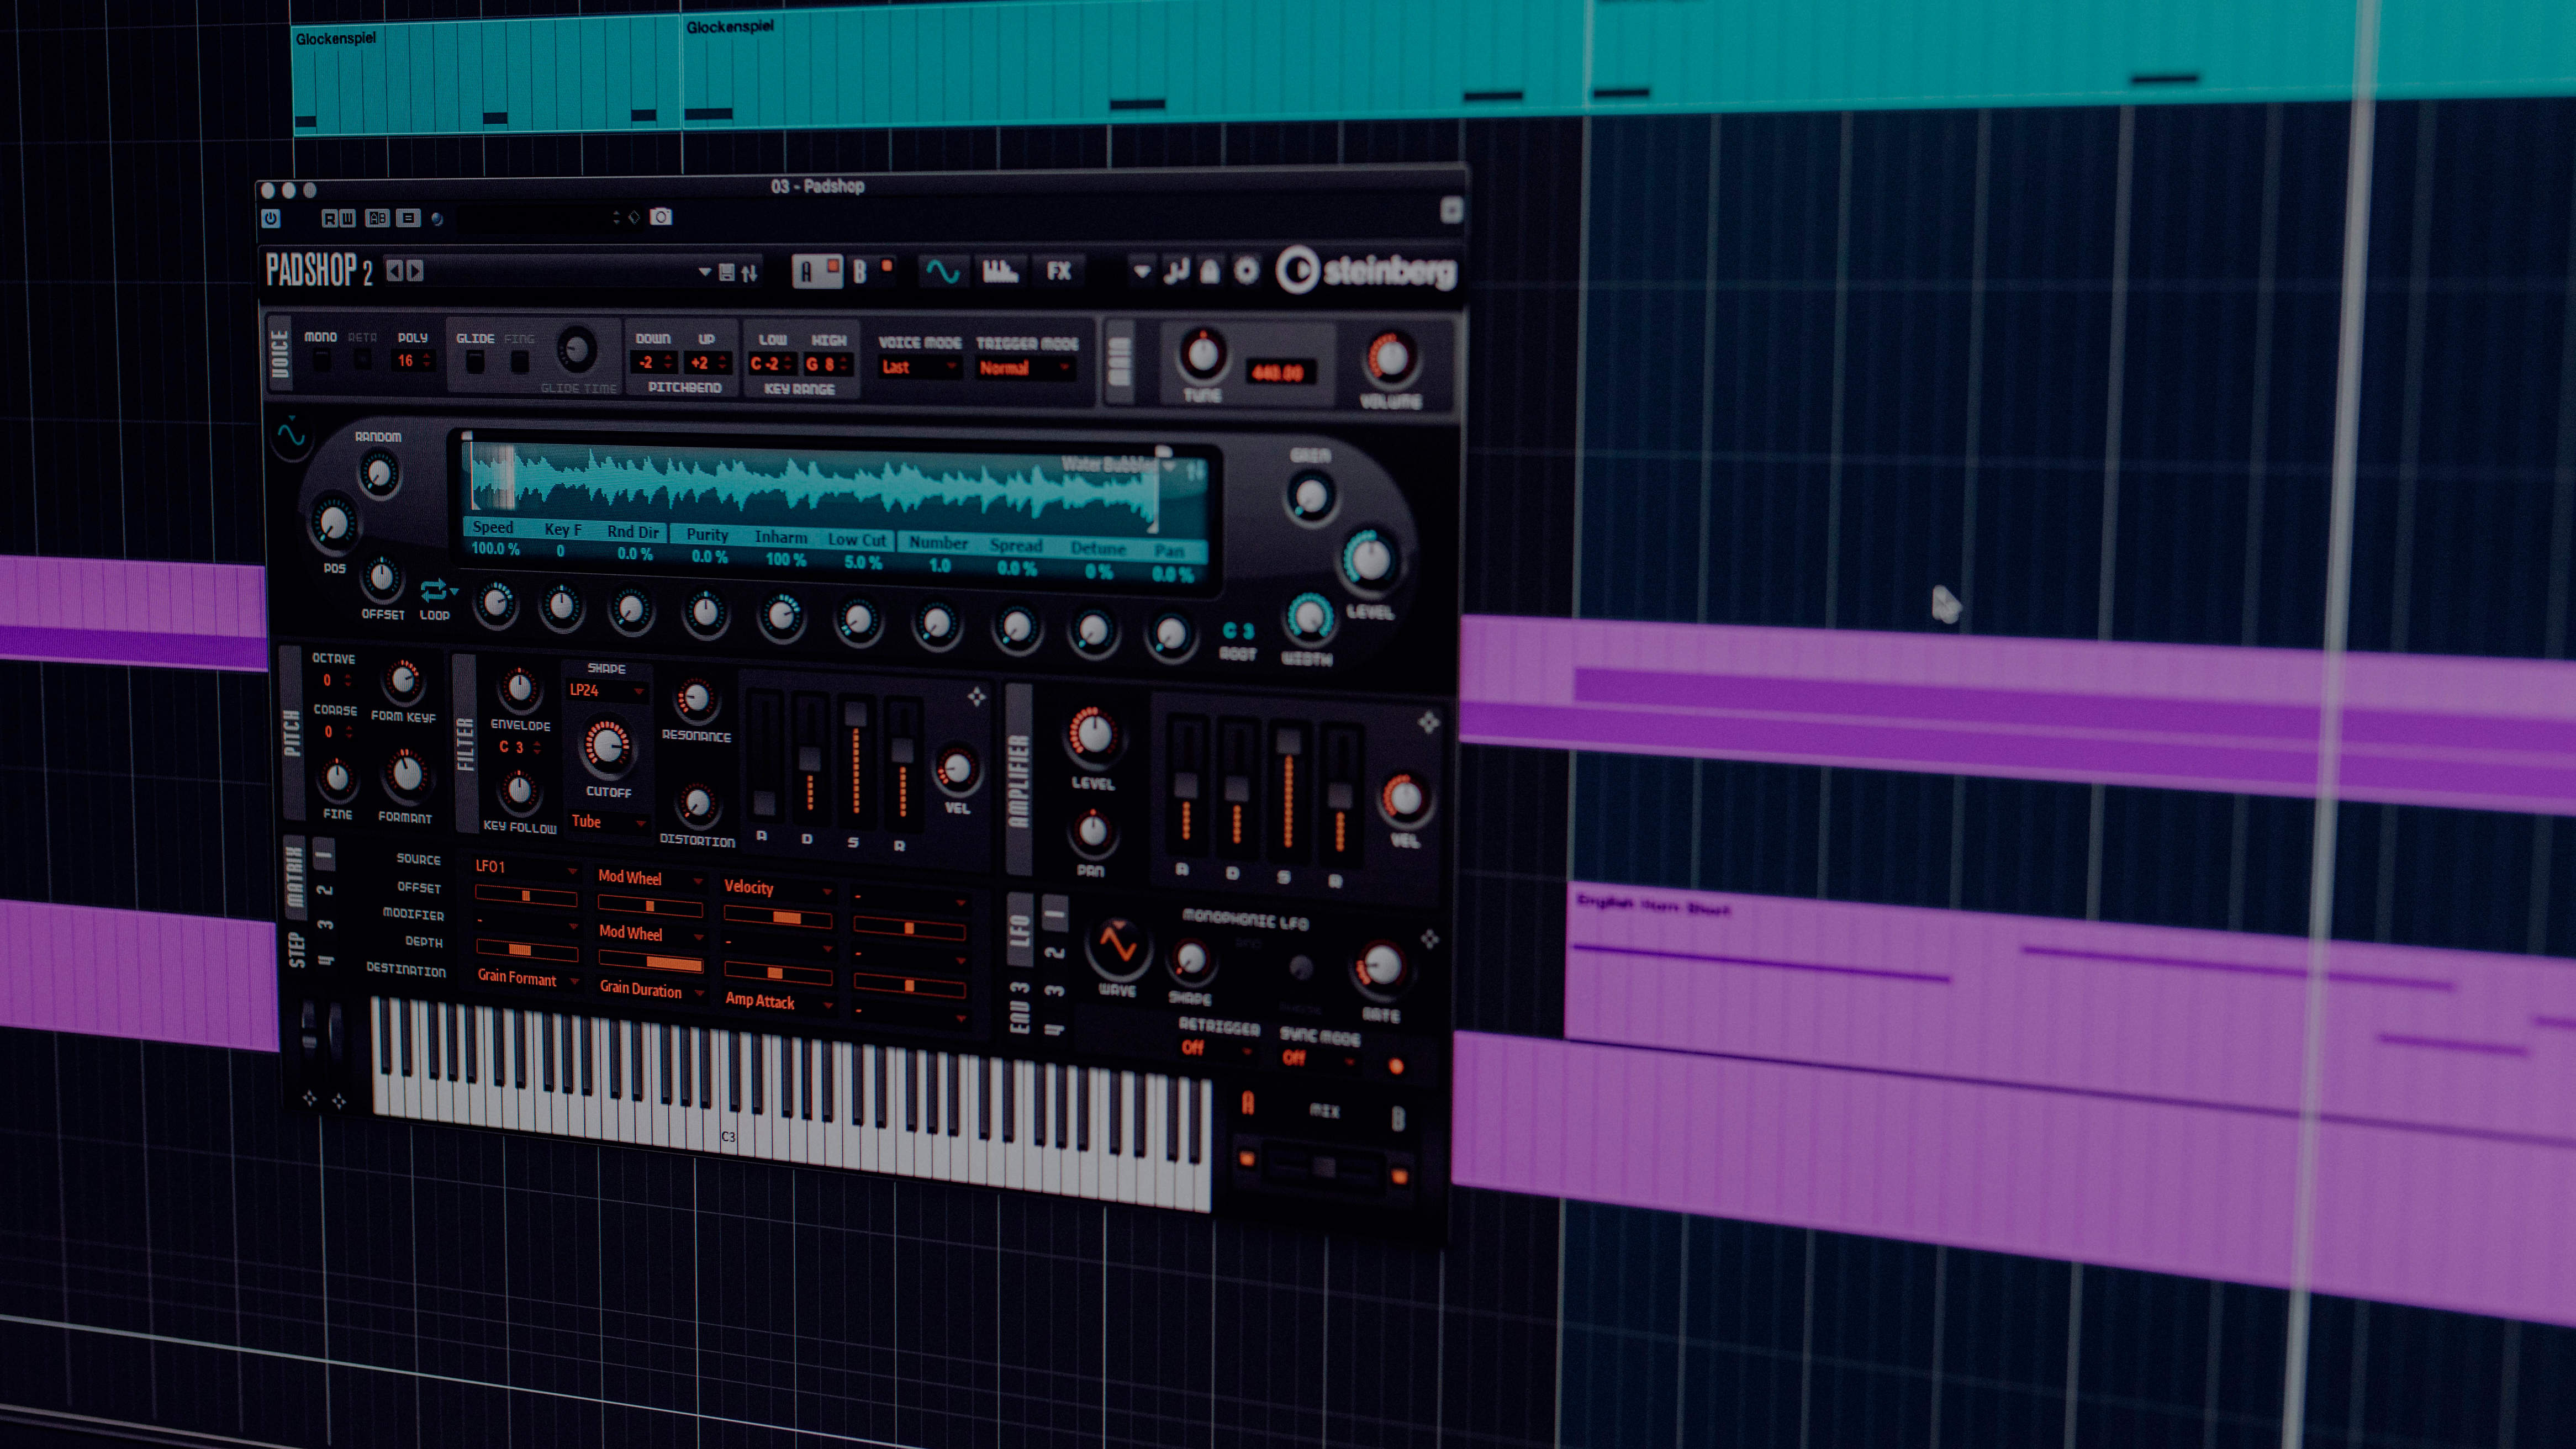Image resolution: width=2576 pixels, height=1449 pixels.
Task: Open the FX page
Action: 1058,271
